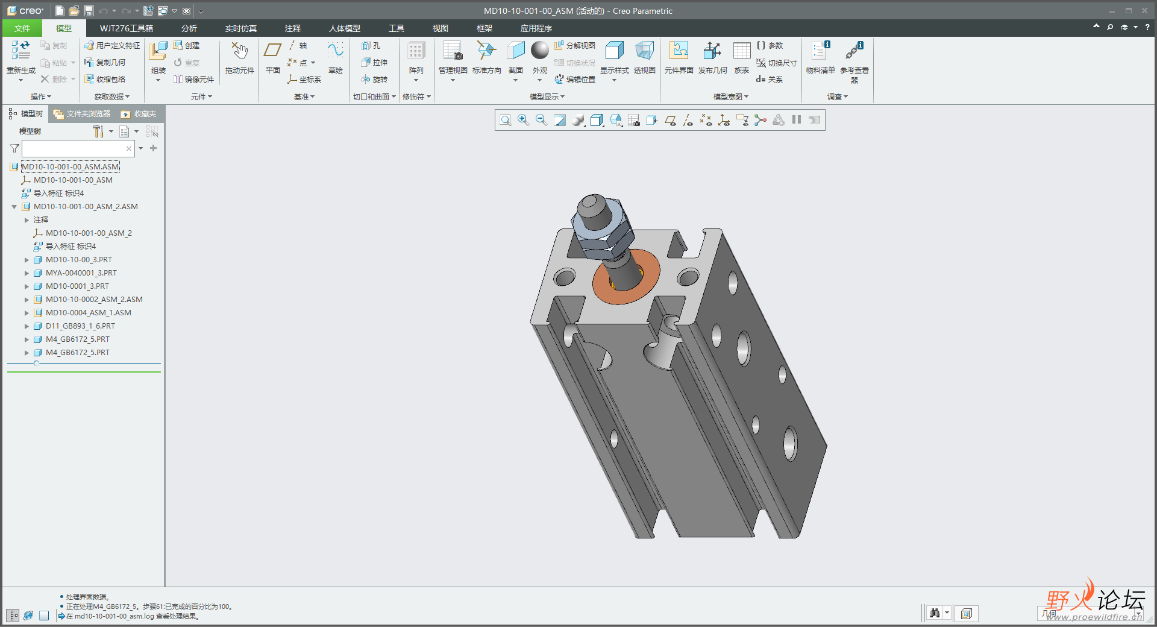Open the 获取数据 group dropdown
1157x627 pixels.
coord(112,96)
